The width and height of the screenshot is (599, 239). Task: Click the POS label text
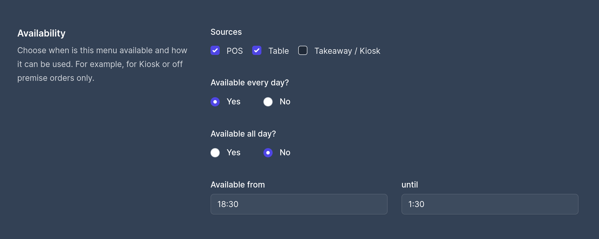pyautogui.click(x=235, y=51)
